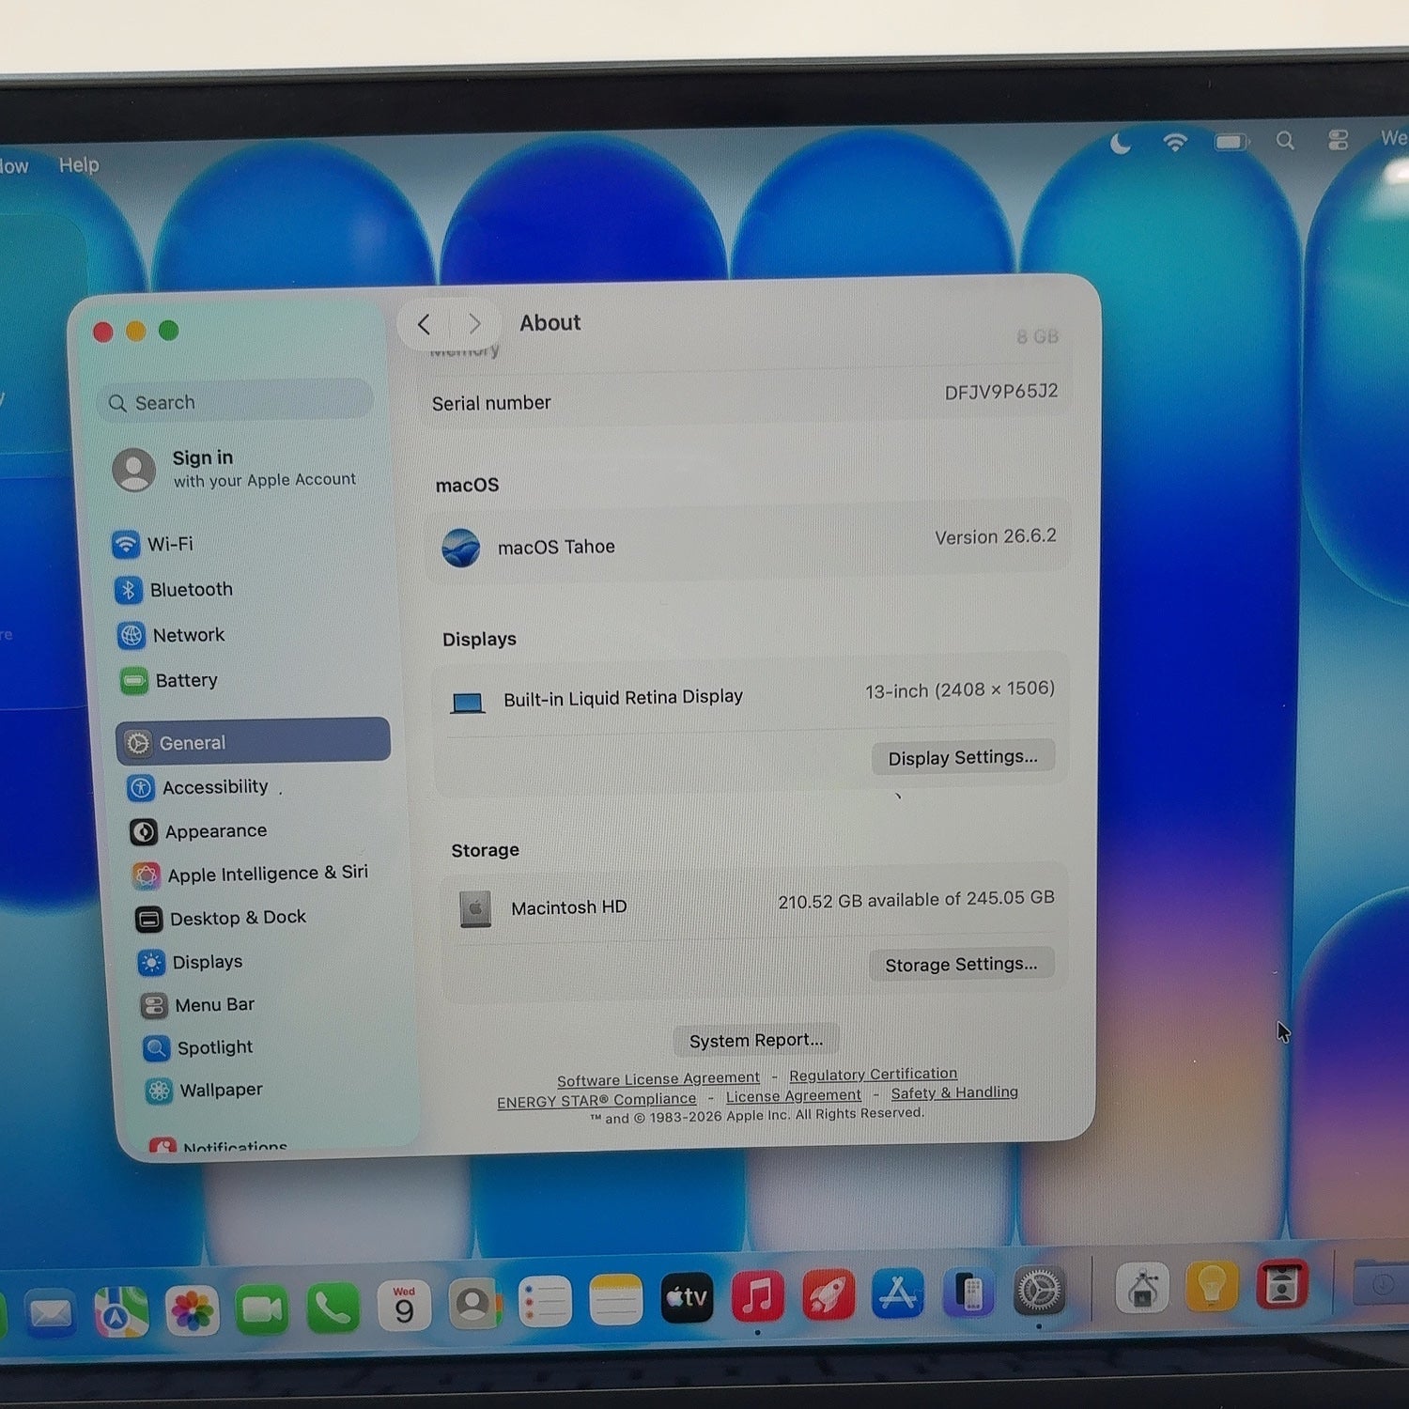Open the Wi-Fi status menu in the menu bar
This screenshot has height=1409, width=1409.
[x=1175, y=143]
